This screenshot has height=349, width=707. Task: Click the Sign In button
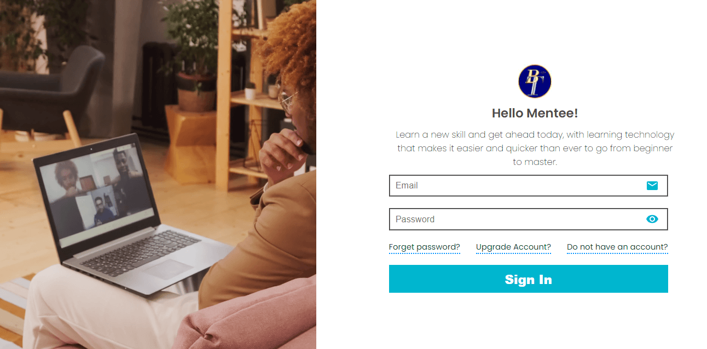click(x=528, y=279)
